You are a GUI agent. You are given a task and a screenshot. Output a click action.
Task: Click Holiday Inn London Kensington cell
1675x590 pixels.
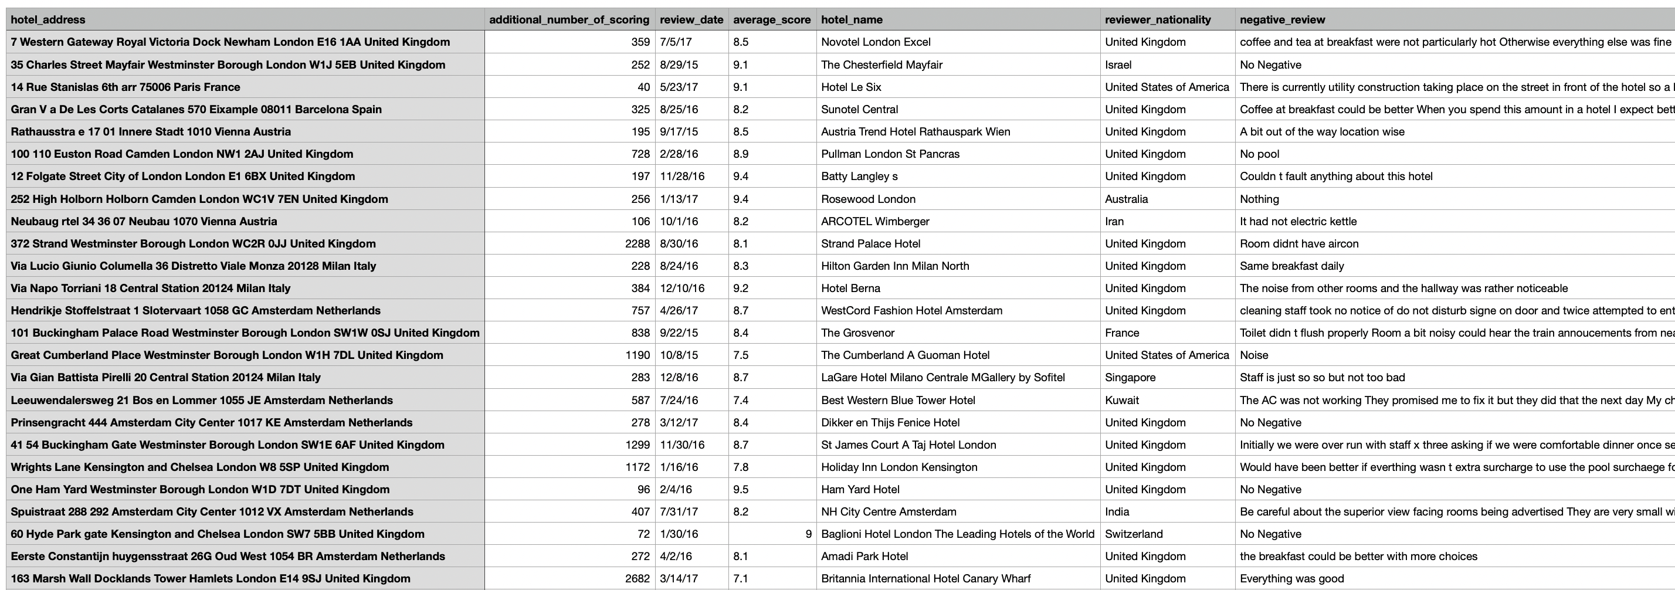pos(958,467)
